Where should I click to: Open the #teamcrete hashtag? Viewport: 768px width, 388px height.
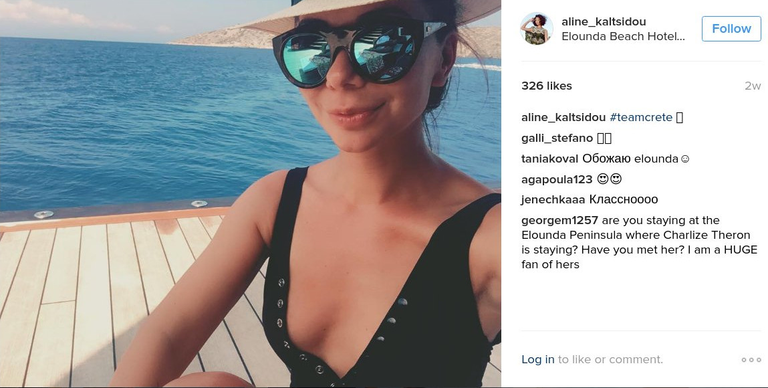click(x=641, y=118)
